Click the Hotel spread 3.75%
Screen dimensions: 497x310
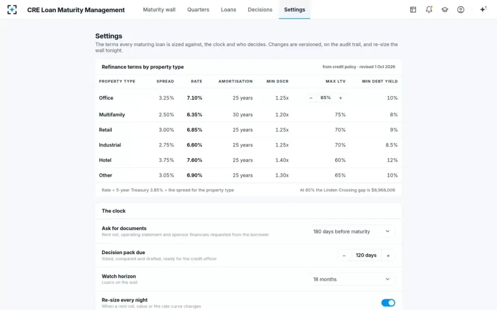click(166, 160)
